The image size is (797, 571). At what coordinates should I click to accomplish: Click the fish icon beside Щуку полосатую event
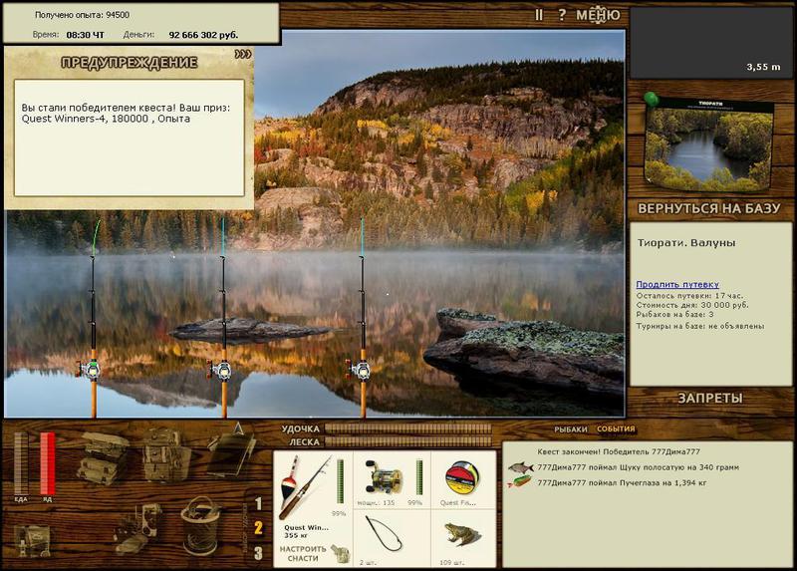click(521, 467)
